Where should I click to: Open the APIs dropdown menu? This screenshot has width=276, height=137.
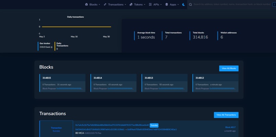coord(155,4)
